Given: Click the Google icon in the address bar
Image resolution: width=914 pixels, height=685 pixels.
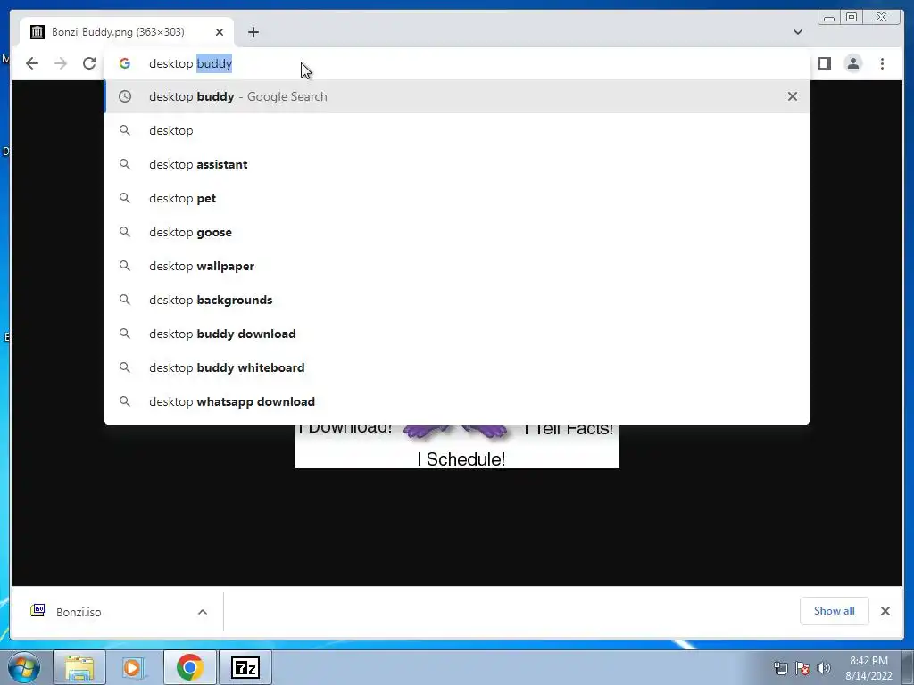Looking at the screenshot, I should (125, 63).
